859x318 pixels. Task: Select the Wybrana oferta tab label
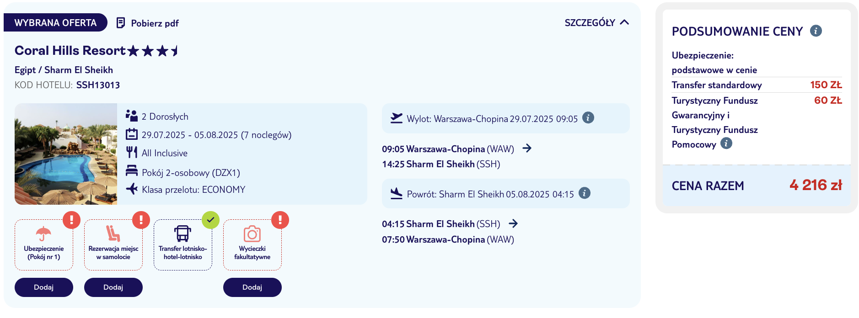coord(55,23)
